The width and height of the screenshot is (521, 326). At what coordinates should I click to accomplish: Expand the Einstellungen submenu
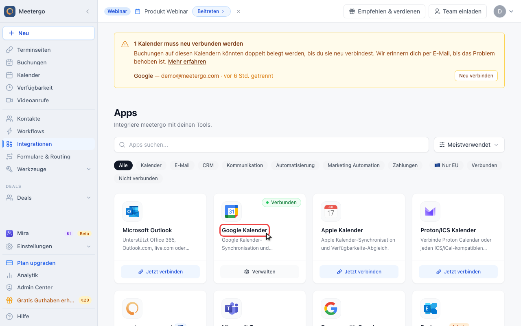[89, 246]
